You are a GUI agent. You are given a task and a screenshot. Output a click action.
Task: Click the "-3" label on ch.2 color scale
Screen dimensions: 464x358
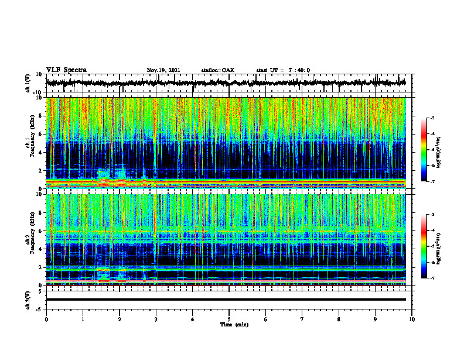(432, 215)
